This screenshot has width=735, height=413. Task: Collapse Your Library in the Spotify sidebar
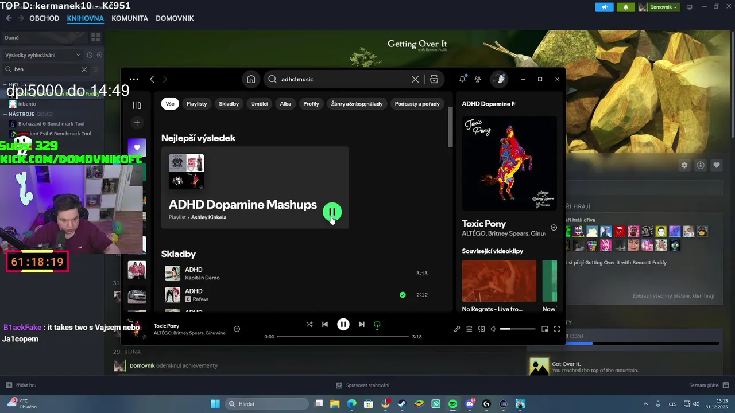pos(137,105)
